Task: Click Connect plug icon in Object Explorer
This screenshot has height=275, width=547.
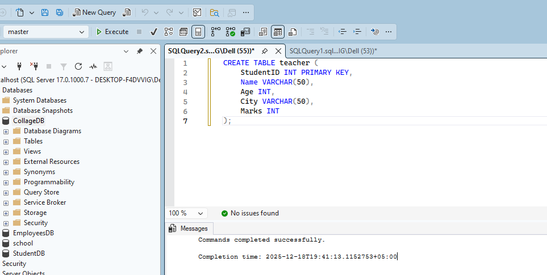Action: pos(19,66)
